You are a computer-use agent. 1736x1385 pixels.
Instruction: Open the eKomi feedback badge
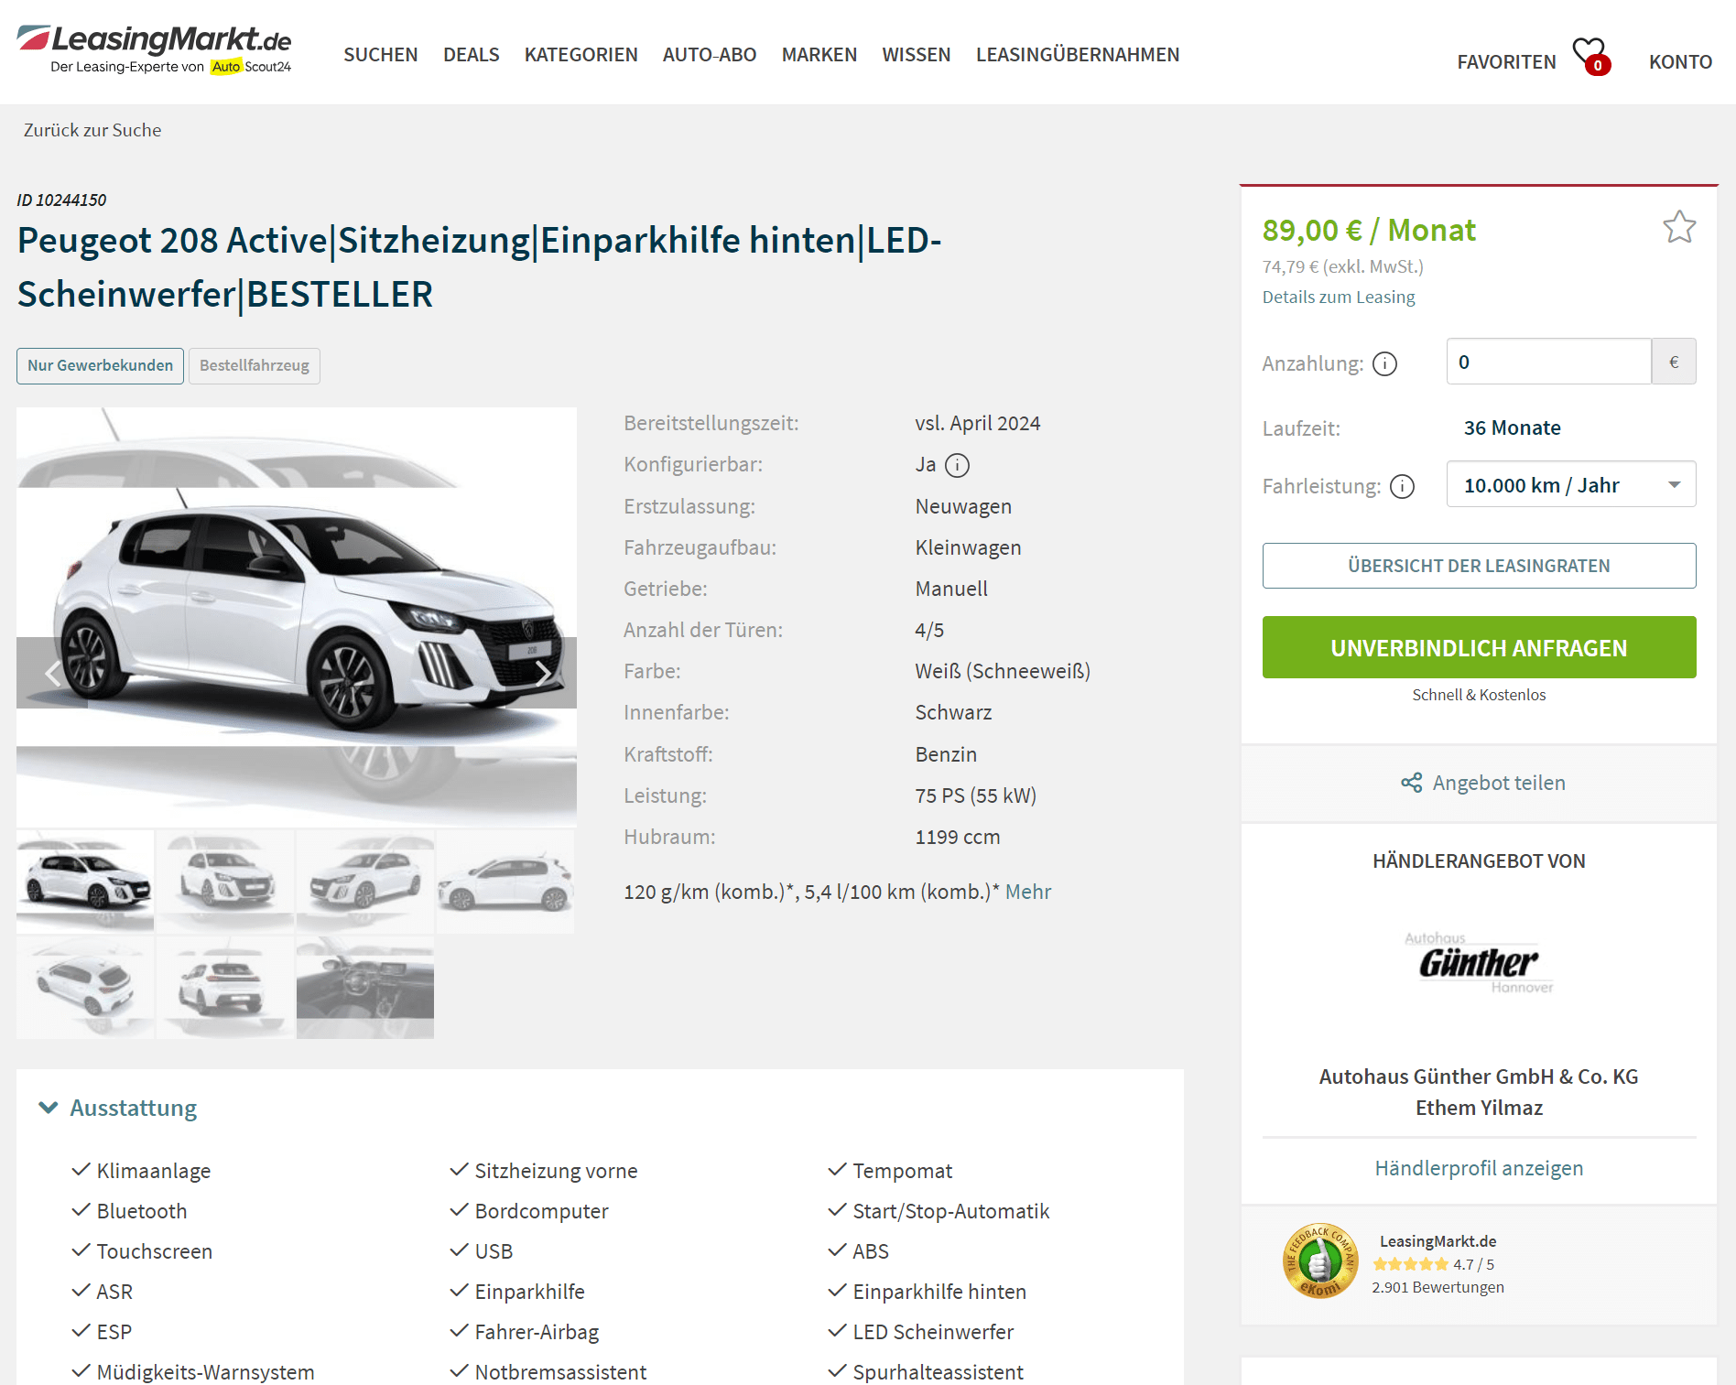coord(1319,1261)
